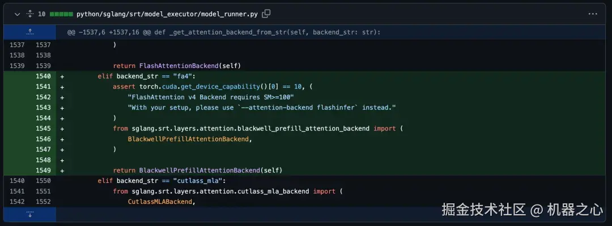Select new line number 1552
Screen dimensions: 612x226
43,202
